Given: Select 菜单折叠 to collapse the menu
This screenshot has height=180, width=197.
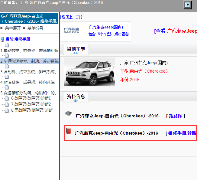Looking at the screenshot, I should click(35, 28).
